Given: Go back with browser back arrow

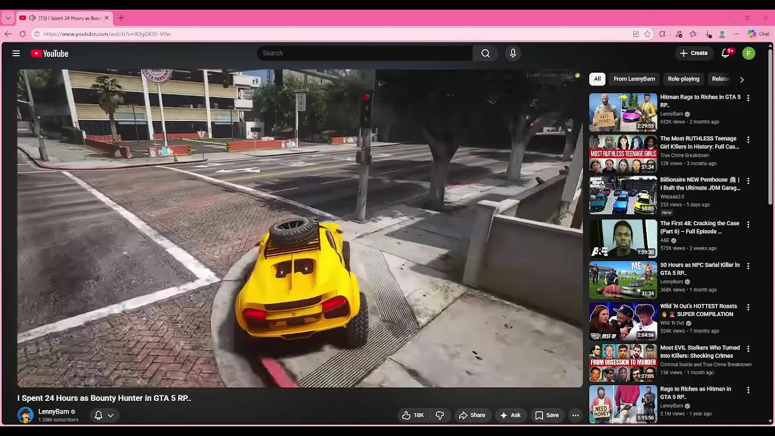Looking at the screenshot, I should tap(8, 34).
